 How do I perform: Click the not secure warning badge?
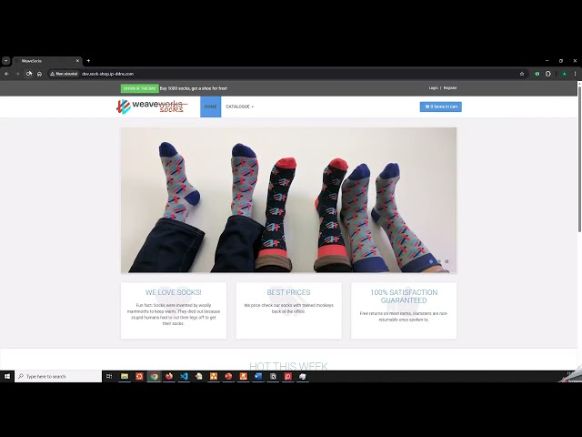pyautogui.click(x=64, y=74)
